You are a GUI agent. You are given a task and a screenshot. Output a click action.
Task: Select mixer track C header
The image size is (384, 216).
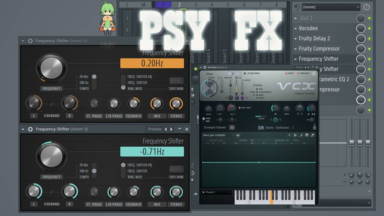127,5
